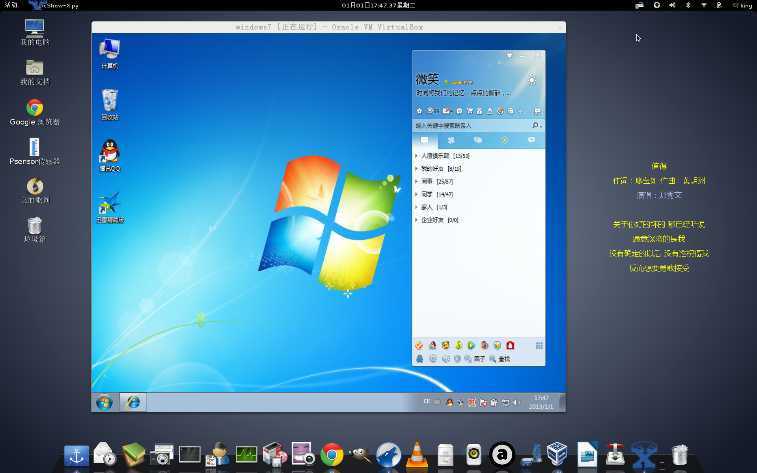The height and width of the screenshot is (473, 757).
Task: Launch GIMP from the dock
Action: click(x=360, y=455)
